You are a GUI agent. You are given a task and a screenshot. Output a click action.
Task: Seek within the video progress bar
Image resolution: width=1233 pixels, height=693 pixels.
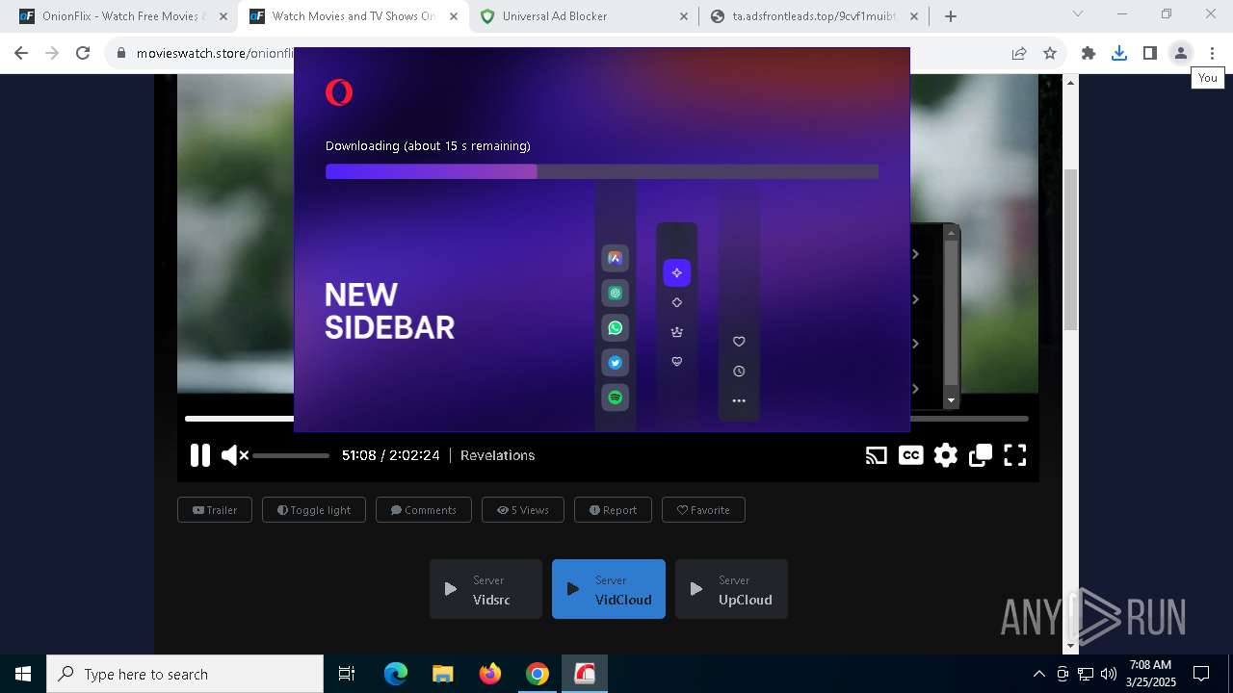point(607,419)
